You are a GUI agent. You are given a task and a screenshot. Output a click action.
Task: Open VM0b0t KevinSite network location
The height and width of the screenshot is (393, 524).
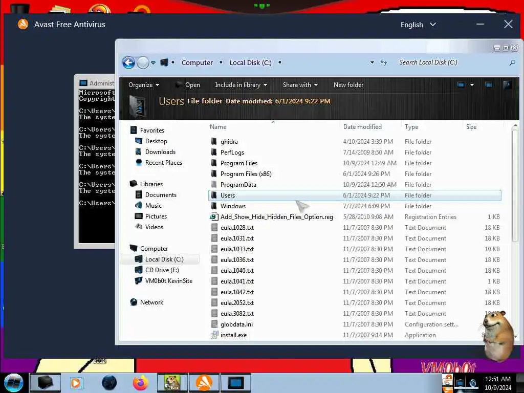click(164, 281)
